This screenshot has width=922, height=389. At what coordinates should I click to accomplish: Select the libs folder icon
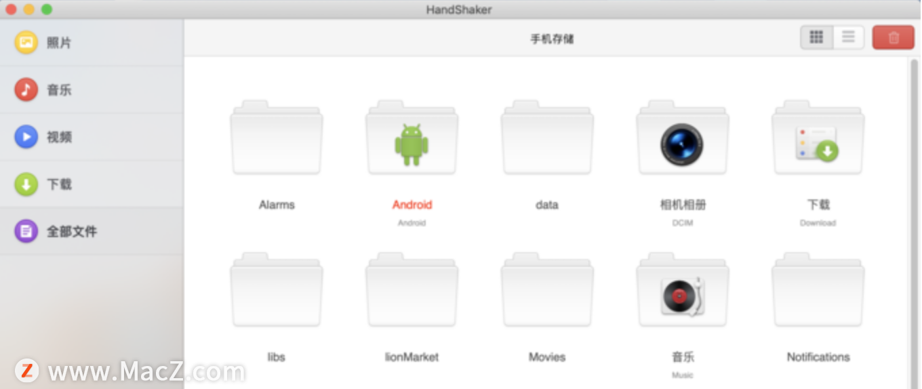277,291
